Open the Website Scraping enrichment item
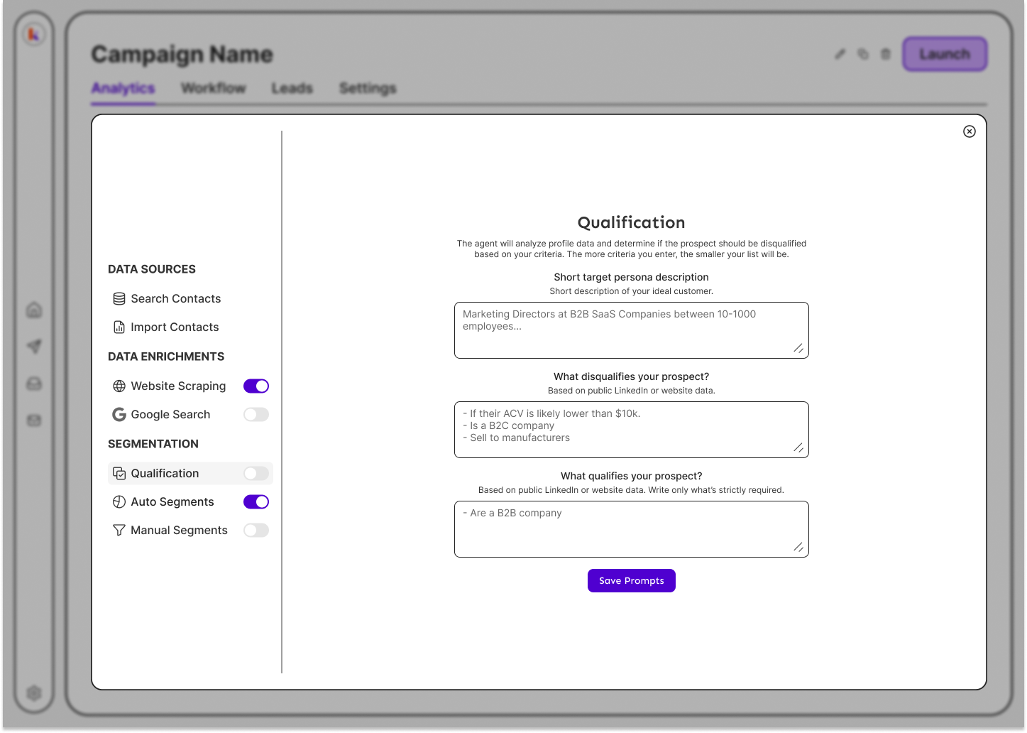Image resolution: width=1027 pixels, height=733 pixels. coord(178,386)
